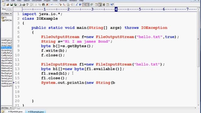Image resolution: width=201 pixels, height=113 pixels.
Task: Open the [F:] New drive dropdown
Action: coord(6,13)
